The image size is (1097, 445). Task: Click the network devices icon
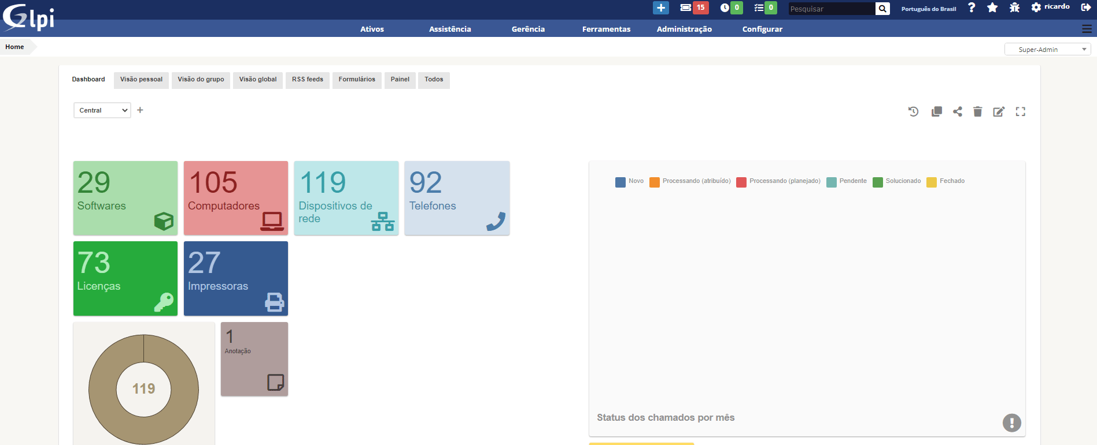coord(383,221)
